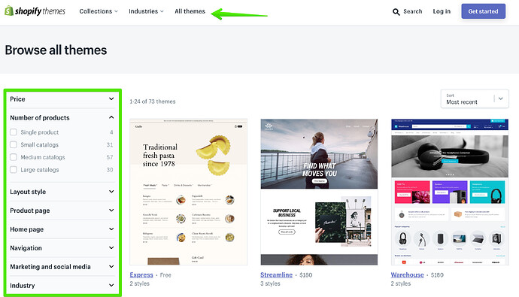Expand Marketing and social media filter

(x=62, y=267)
